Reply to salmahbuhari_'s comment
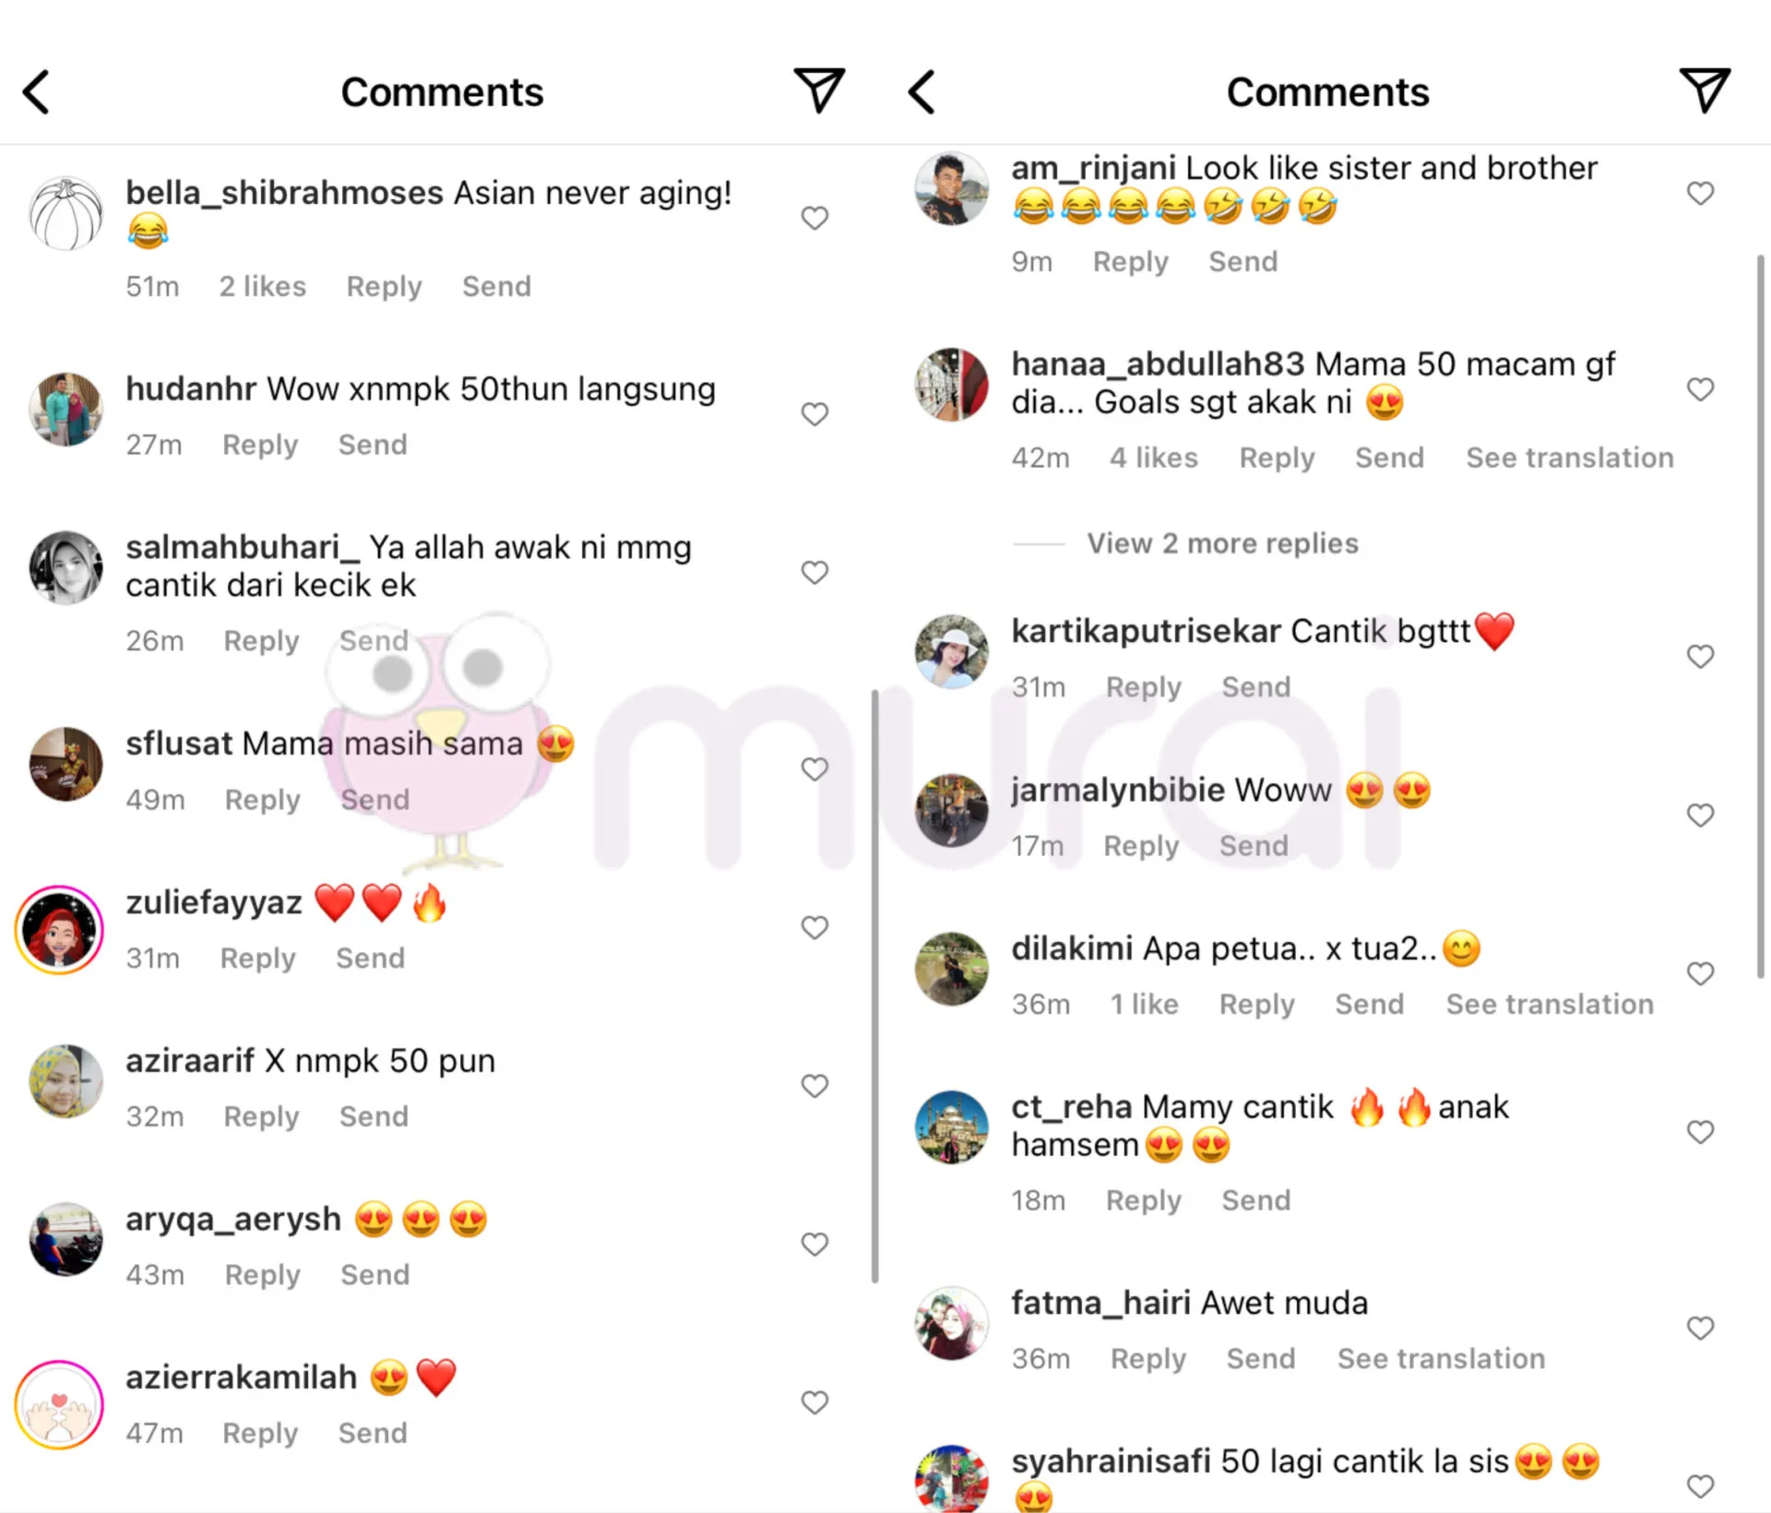Viewport: 1771px width, 1513px height. 261,640
